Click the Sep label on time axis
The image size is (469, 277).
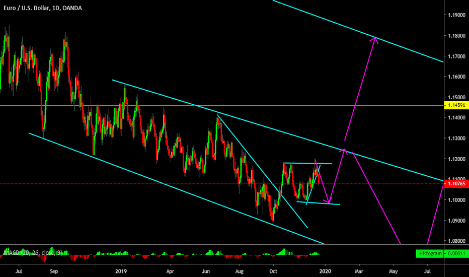[x=54, y=270]
